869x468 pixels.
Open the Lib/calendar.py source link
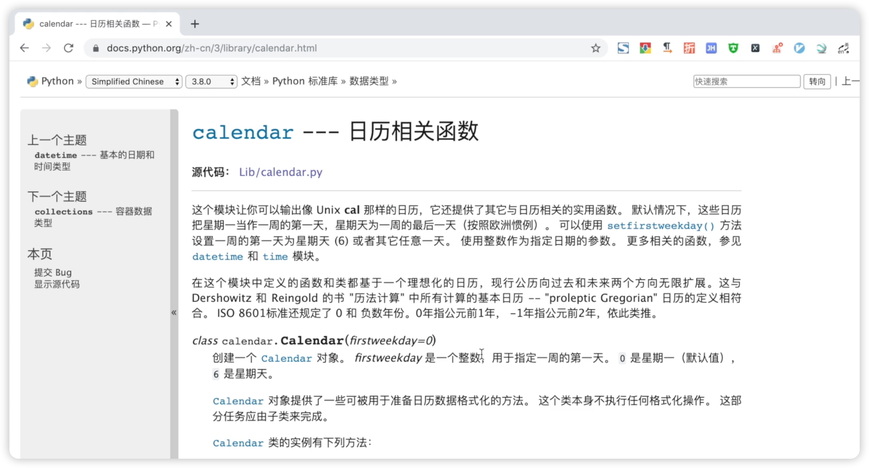click(x=281, y=172)
